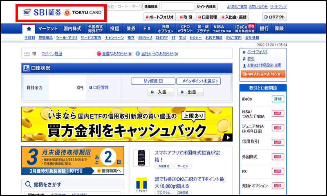Click the ポートフォリオ header button

click(160, 17)
